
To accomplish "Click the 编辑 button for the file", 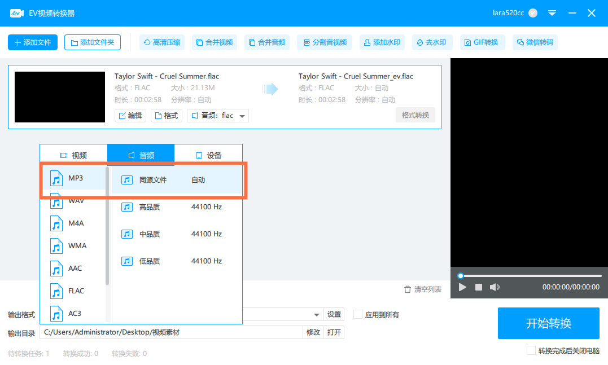I will (x=130, y=116).
